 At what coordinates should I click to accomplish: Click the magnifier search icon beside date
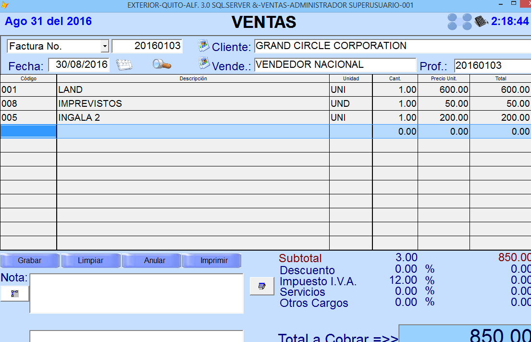tap(162, 64)
